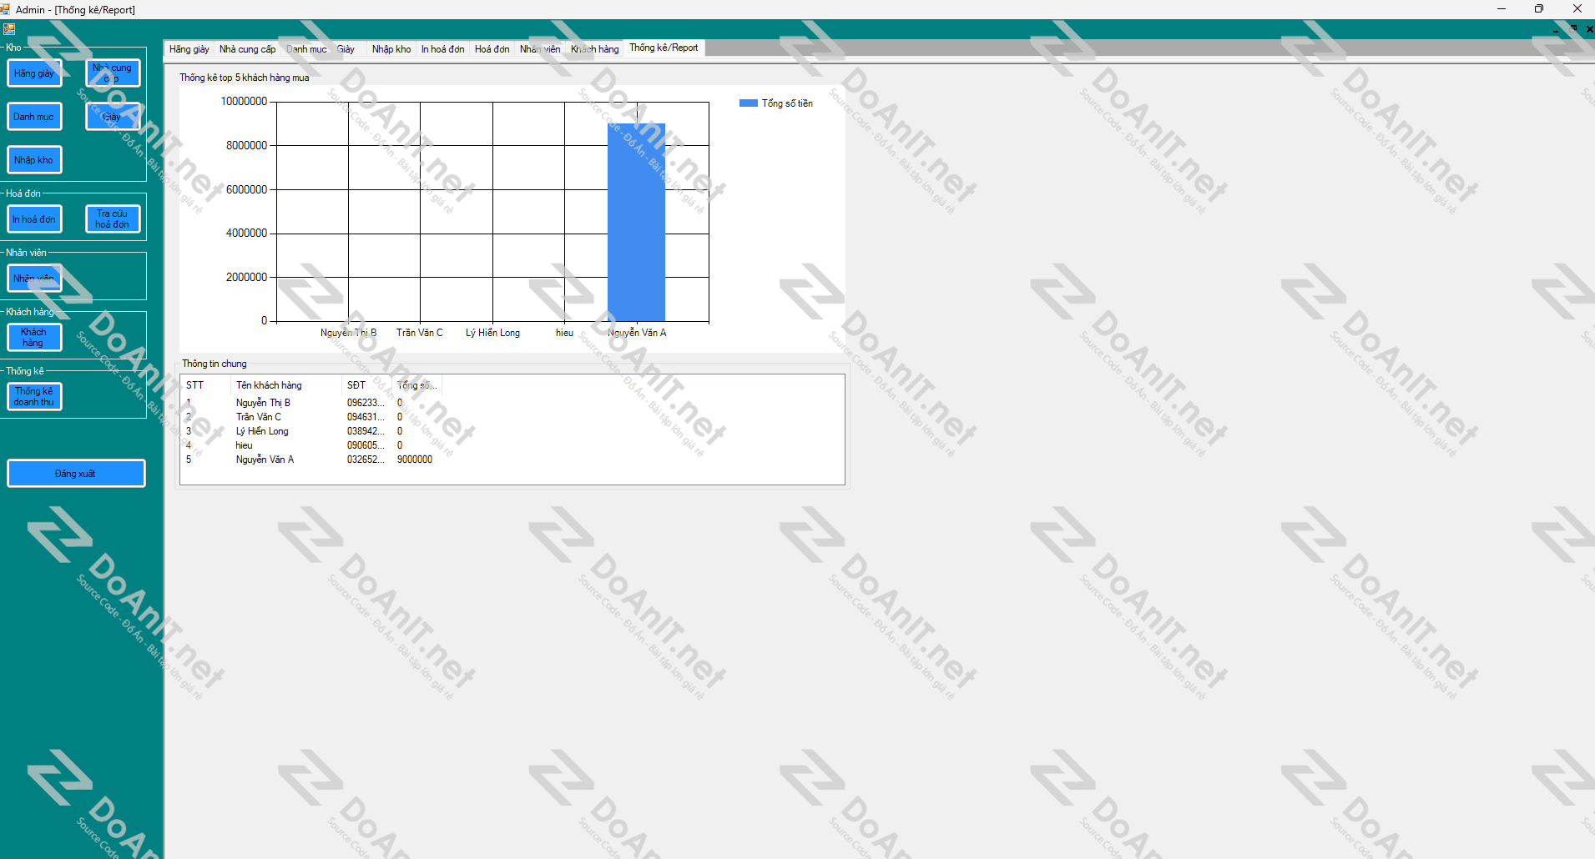
Task: Switch to the Nhân viên tab
Action: pos(540,49)
